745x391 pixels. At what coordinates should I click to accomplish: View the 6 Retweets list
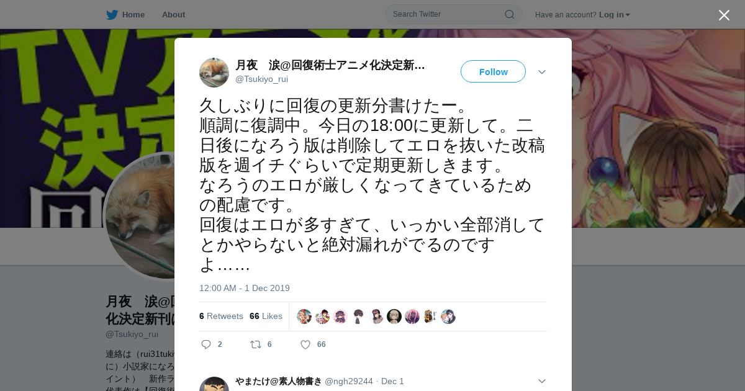pyautogui.click(x=221, y=317)
